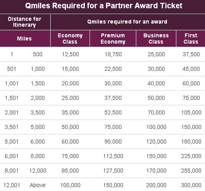Select the 112,500 Premium Economy cell
Viewport: 205px width, 191px height.
point(113,156)
